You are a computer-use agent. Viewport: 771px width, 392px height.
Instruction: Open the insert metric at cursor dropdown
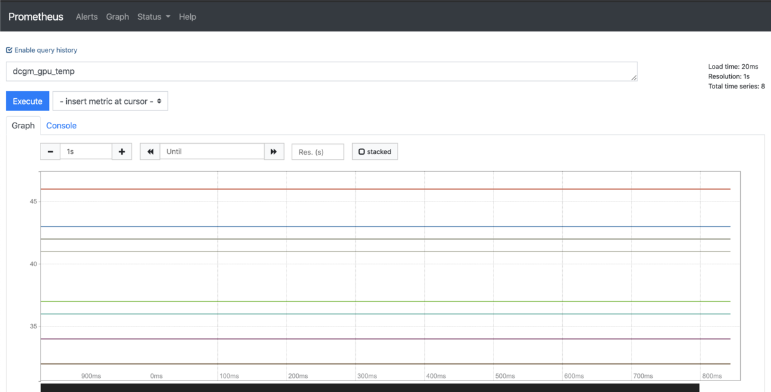[x=111, y=101]
